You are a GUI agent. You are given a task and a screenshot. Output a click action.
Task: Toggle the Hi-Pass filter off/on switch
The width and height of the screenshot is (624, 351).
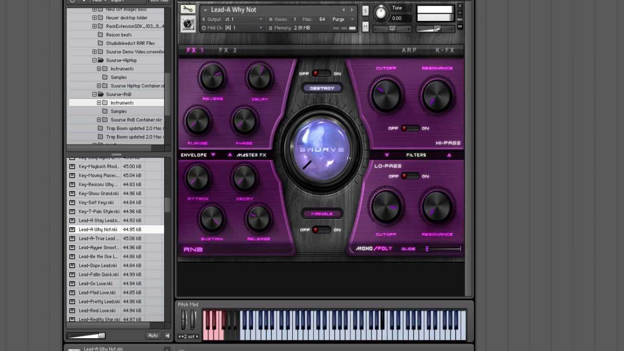click(409, 128)
